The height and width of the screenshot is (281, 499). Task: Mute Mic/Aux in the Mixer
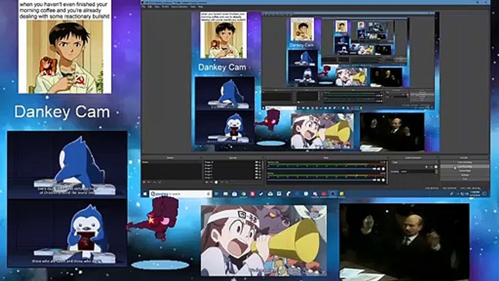pyautogui.click(x=379, y=180)
